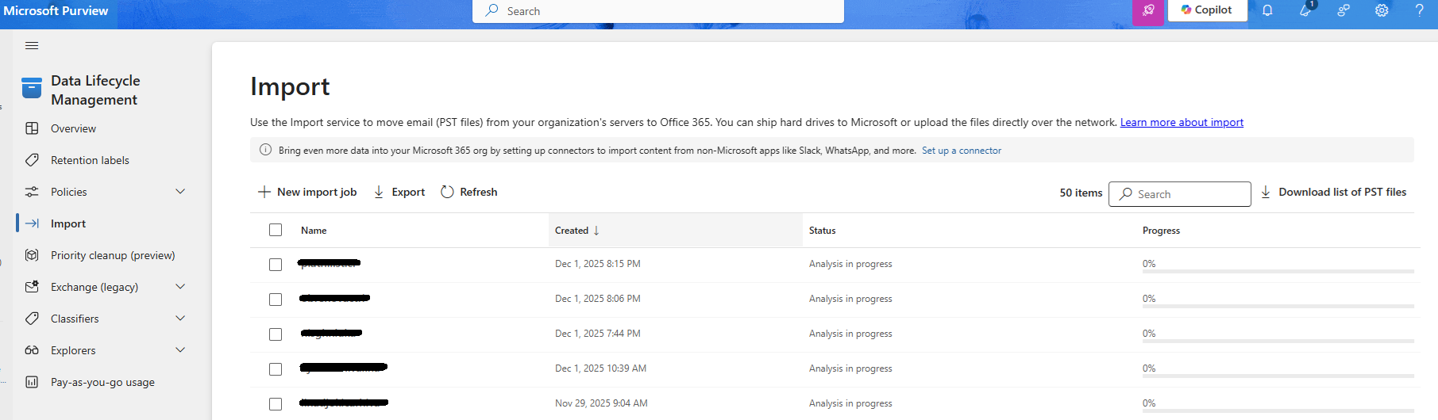
Task: Click the Data Lifecycle Management solution icon
Action: (32, 88)
